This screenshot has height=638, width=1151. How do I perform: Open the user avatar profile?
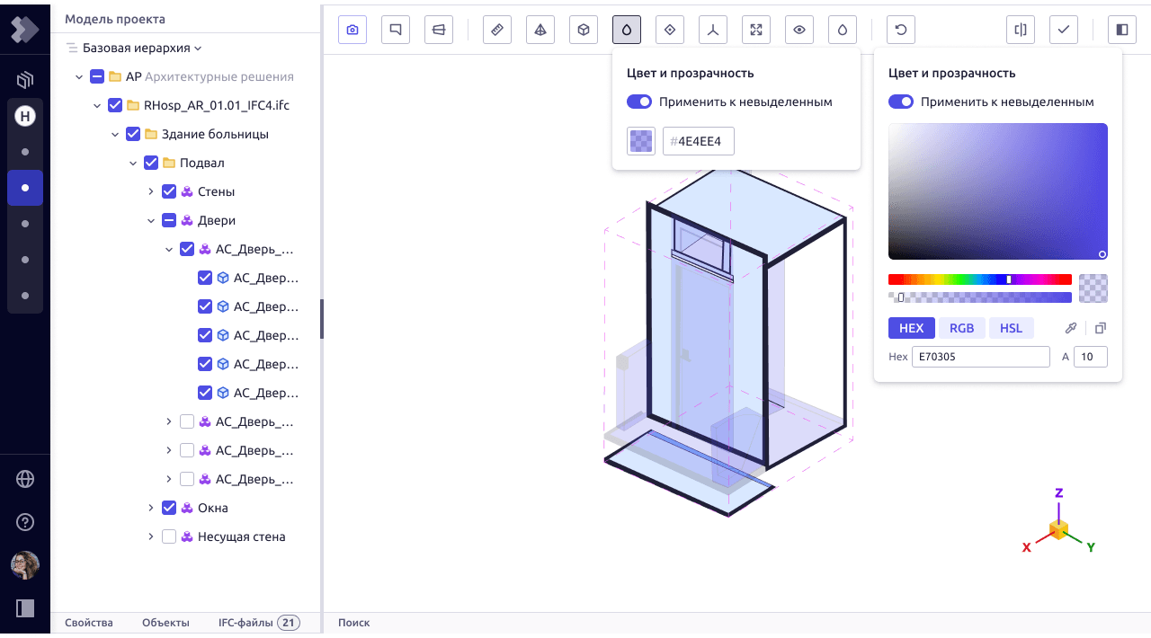(x=25, y=565)
